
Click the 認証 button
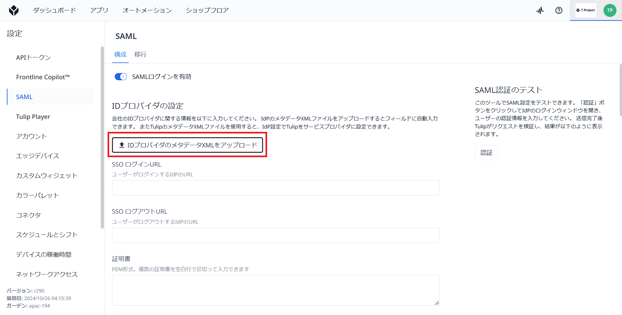486,153
